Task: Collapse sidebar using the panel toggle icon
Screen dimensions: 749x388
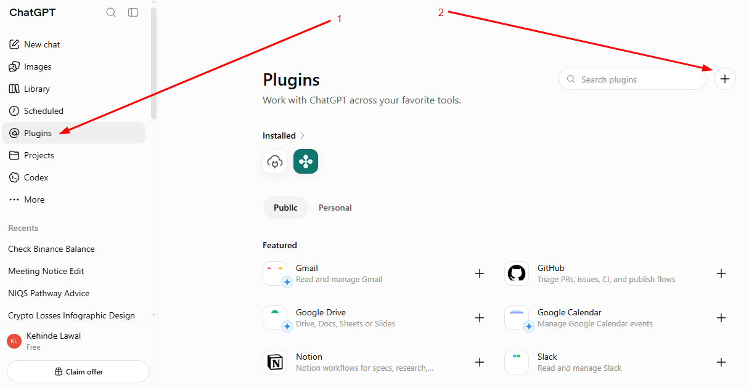Action: tap(133, 12)
